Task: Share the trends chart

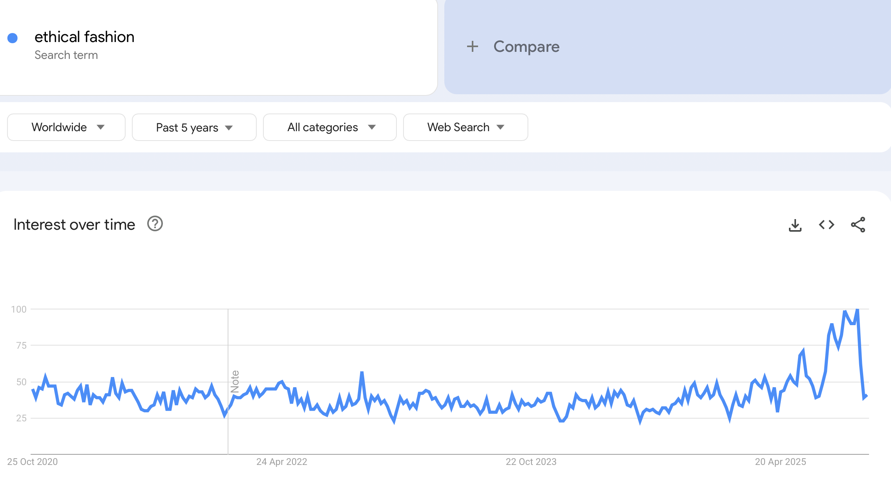Action: point(858,225)
